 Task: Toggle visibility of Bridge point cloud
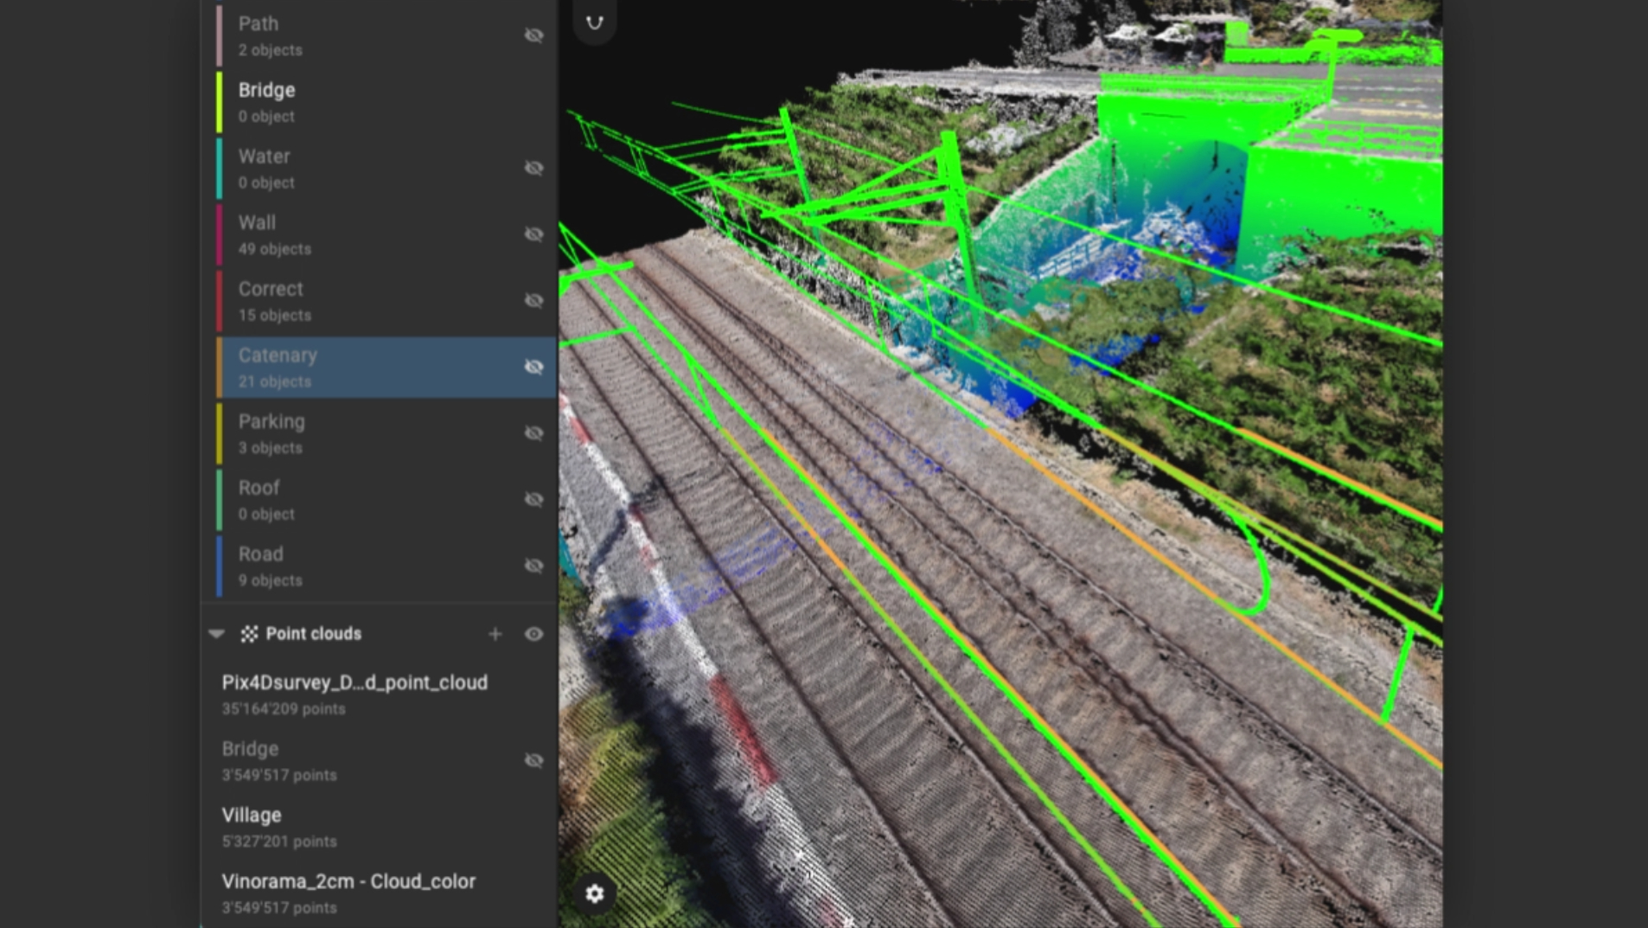pyautogui.click(x=533, y=760)
